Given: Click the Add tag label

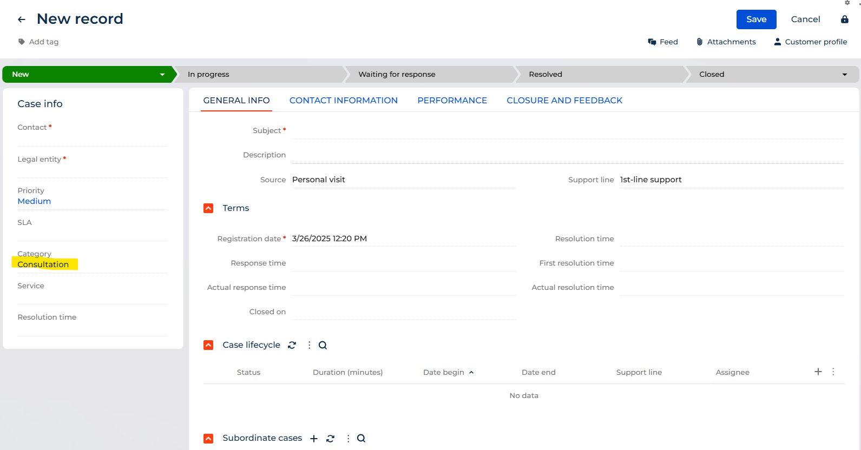Looking at the screenshot, I should 44,42.
